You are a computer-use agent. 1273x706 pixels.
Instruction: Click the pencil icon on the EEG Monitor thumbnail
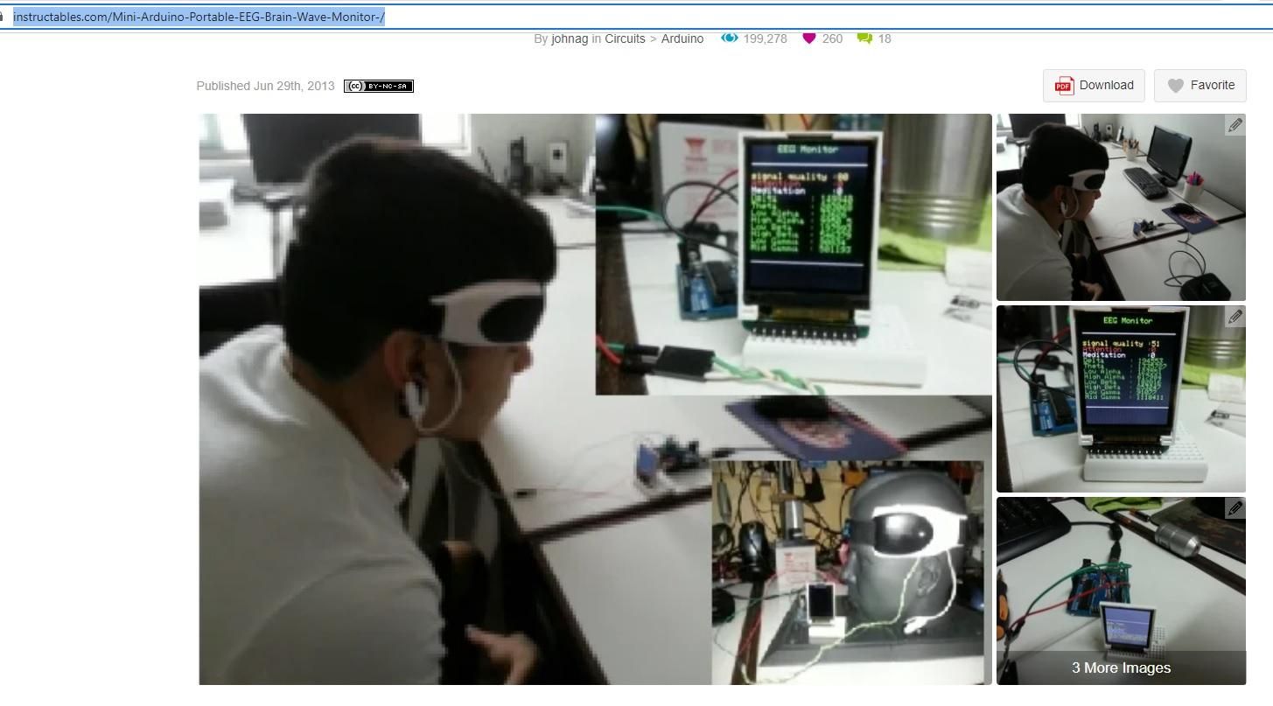(x=1235, y=316)
